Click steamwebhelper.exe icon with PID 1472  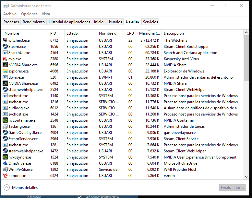5,151
